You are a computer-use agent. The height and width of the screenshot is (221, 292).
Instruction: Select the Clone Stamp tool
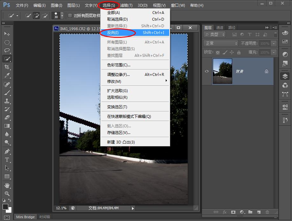(7, 101)
